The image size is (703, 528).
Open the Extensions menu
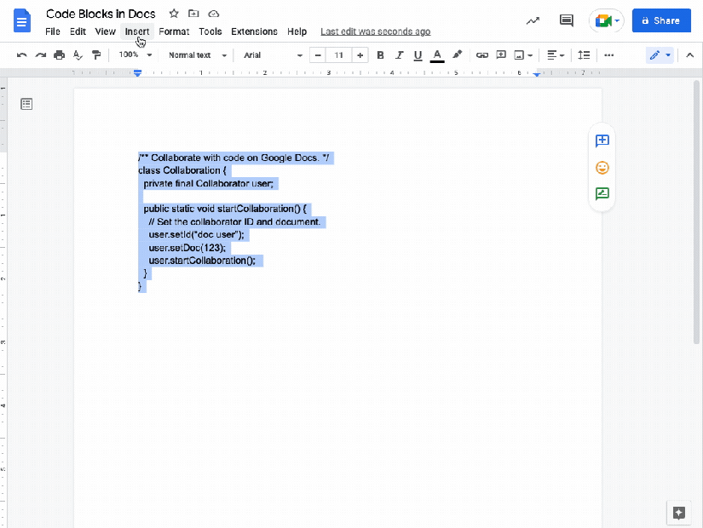(x=254, y=32)
